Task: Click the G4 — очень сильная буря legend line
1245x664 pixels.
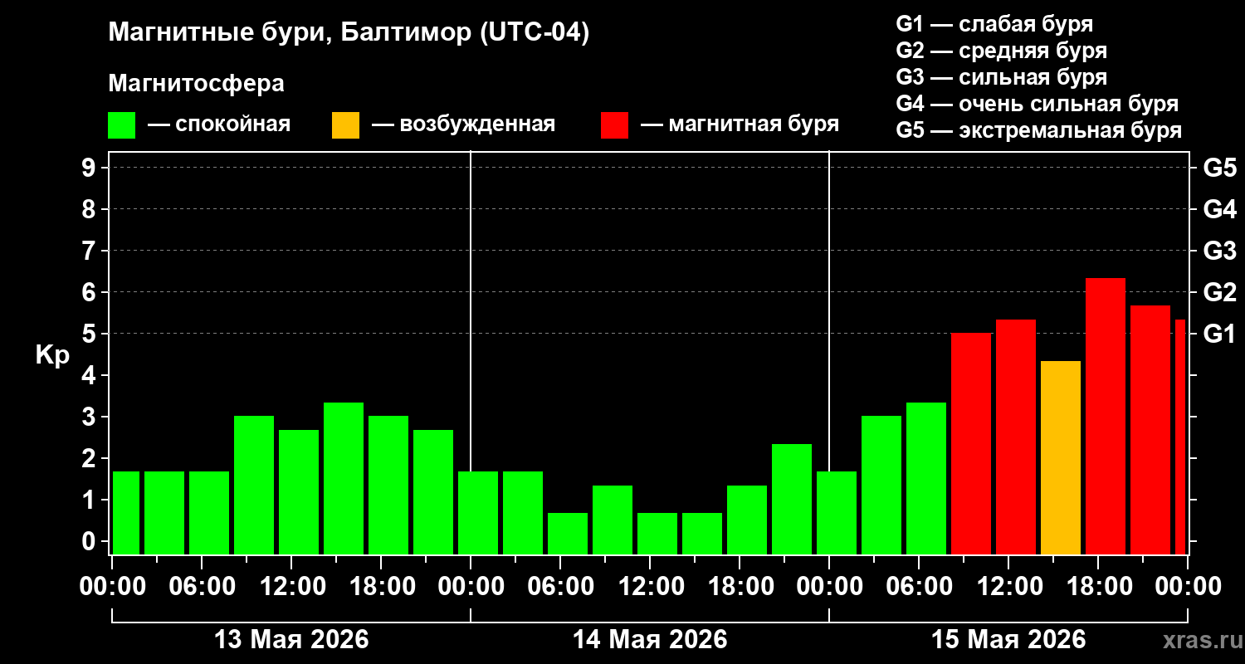Action: pyautogui.click(x=1037, y=104)
